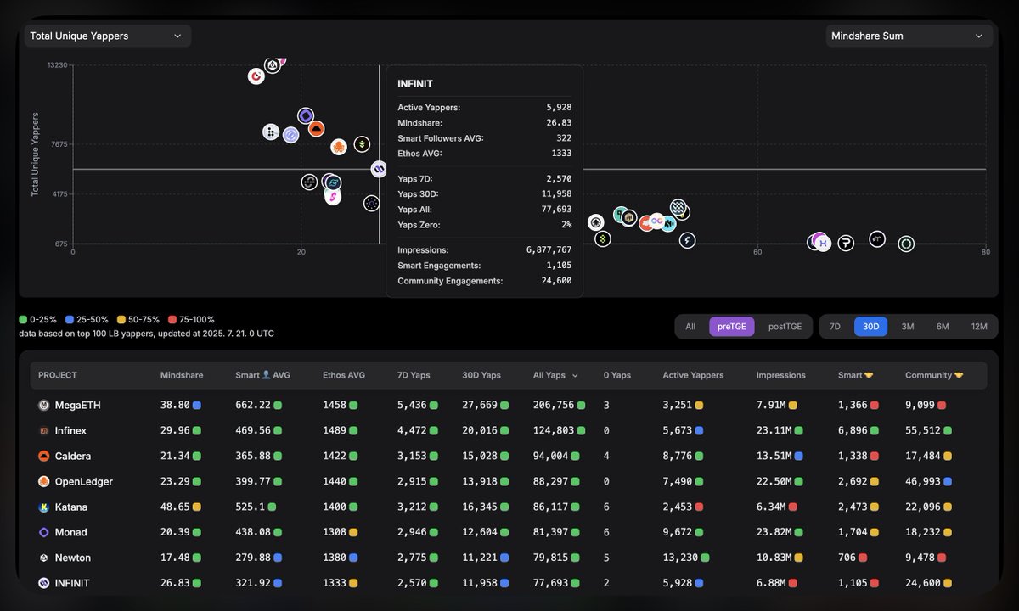Image resolution: width=1019 pixels, height=611 pixels.
Task: Switch filter to All projects
Action: tap(690, 327)
